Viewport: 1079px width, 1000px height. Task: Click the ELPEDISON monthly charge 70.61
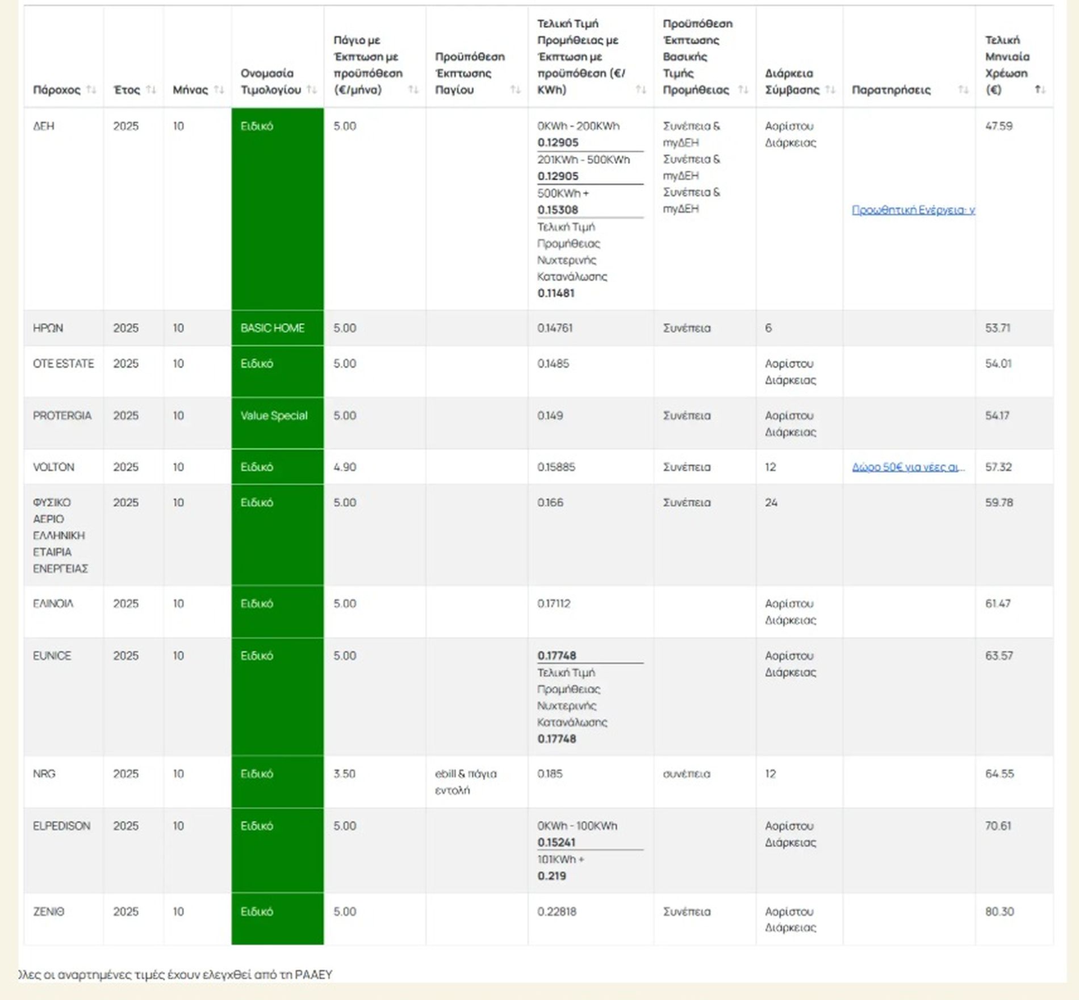[998, 826]
